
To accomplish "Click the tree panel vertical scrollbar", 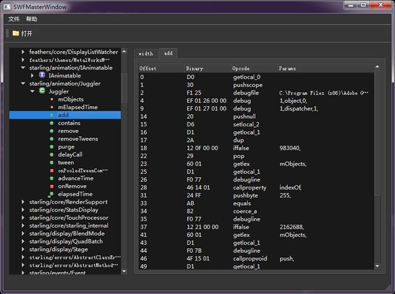I will (x=124, y=88).
